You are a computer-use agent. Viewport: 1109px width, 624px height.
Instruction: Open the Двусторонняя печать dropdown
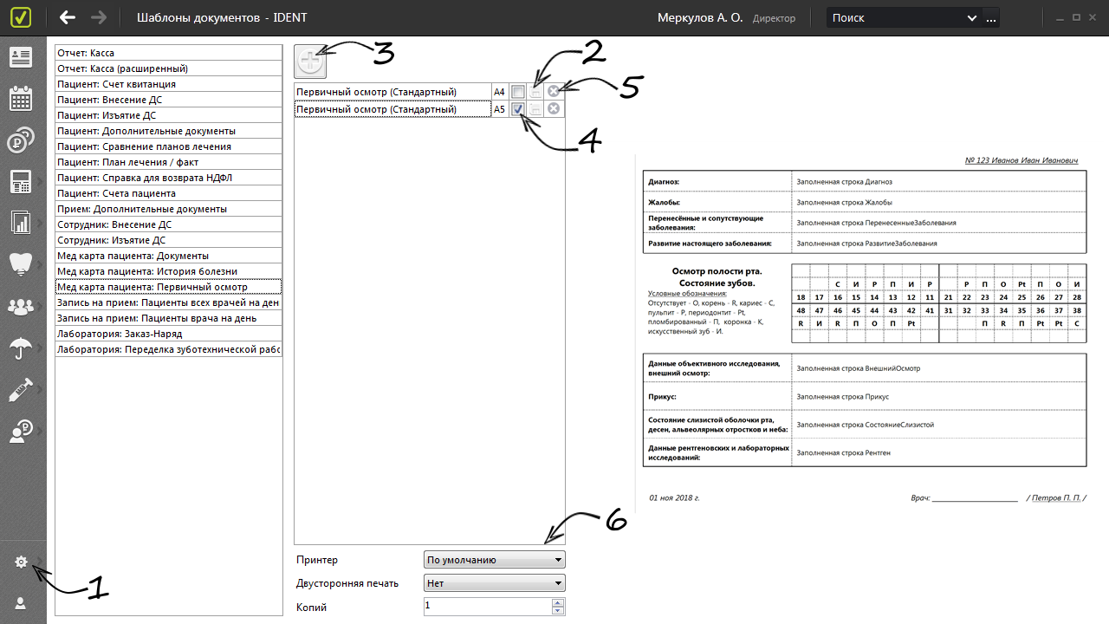(495, 583)
